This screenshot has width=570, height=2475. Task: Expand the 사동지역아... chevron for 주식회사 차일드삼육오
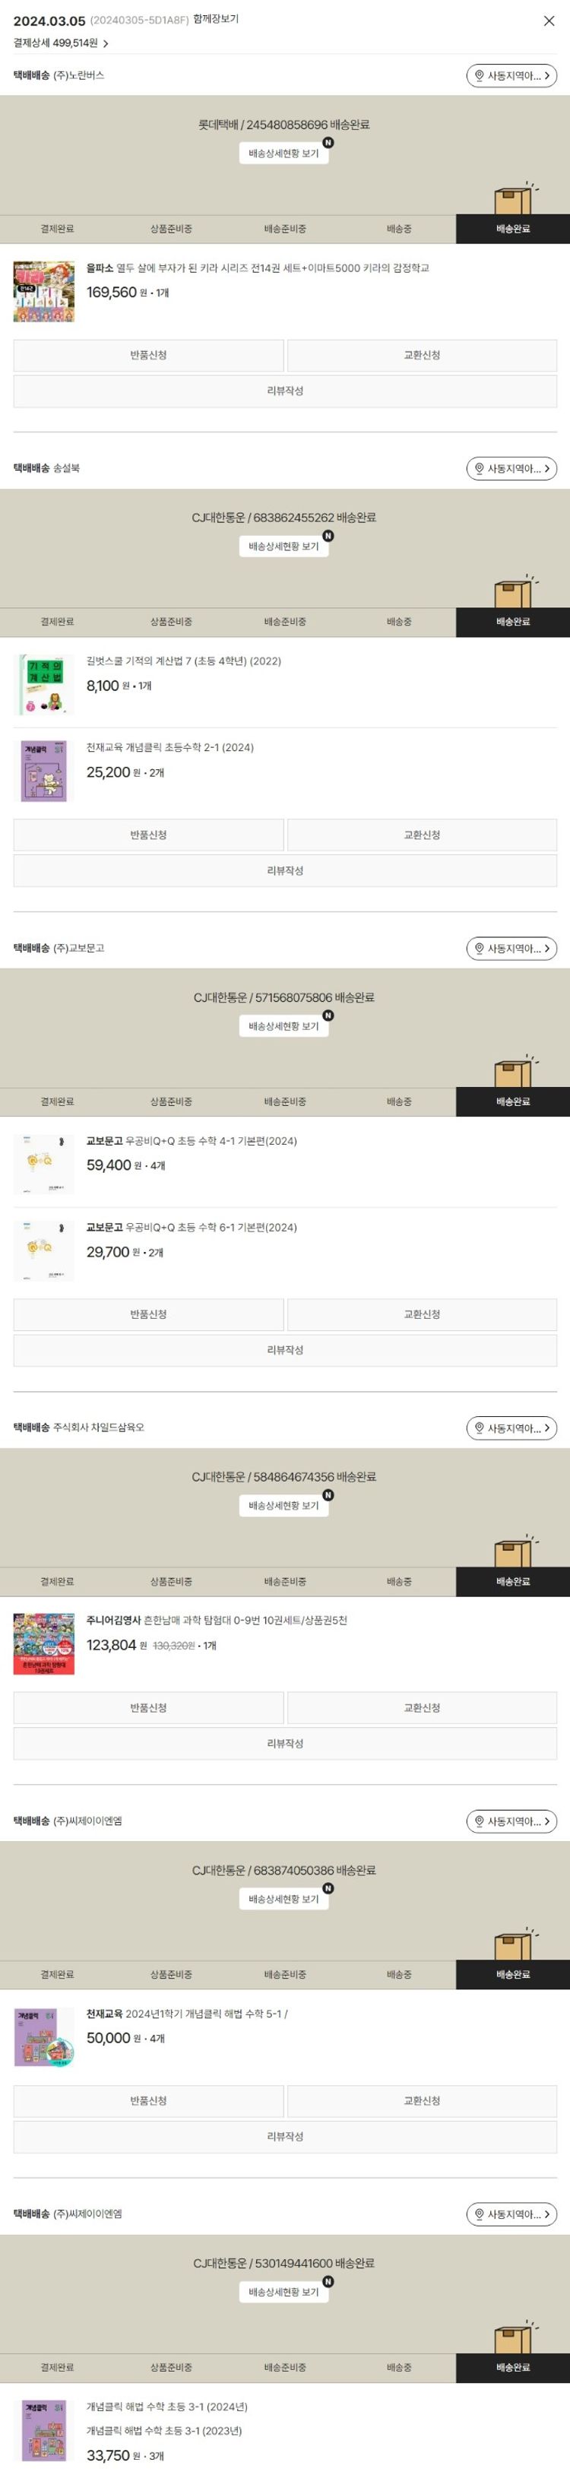[x=547, y=1429]
